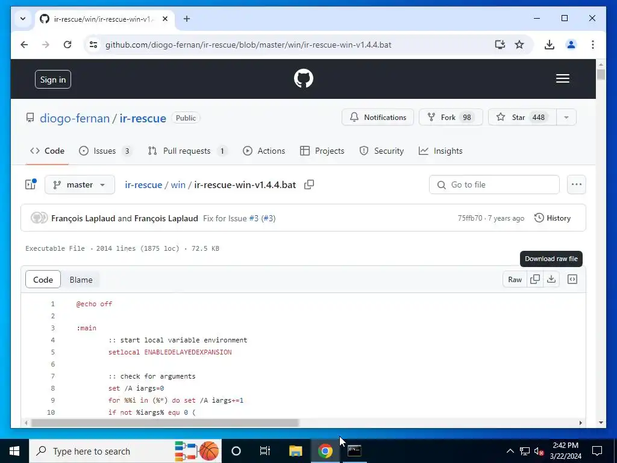The image size is (617, 463).
Task: Star the ir-rescue repository
Action: point(522,118)
